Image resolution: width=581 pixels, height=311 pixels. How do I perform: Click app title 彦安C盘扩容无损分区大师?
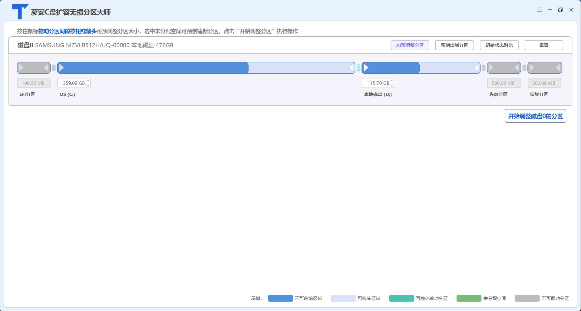click(71, 12)
